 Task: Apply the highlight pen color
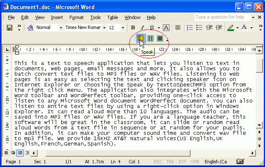point(231,28)
